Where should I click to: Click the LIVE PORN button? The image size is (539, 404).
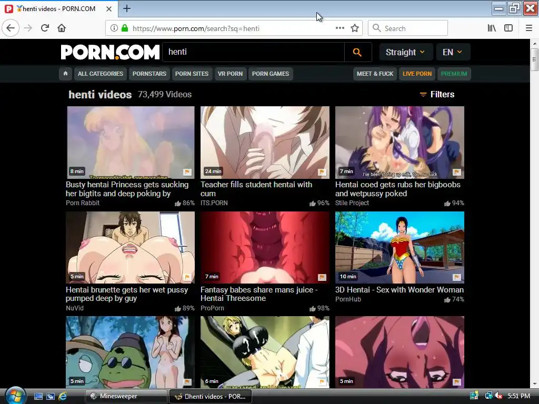tap(417, 74)
